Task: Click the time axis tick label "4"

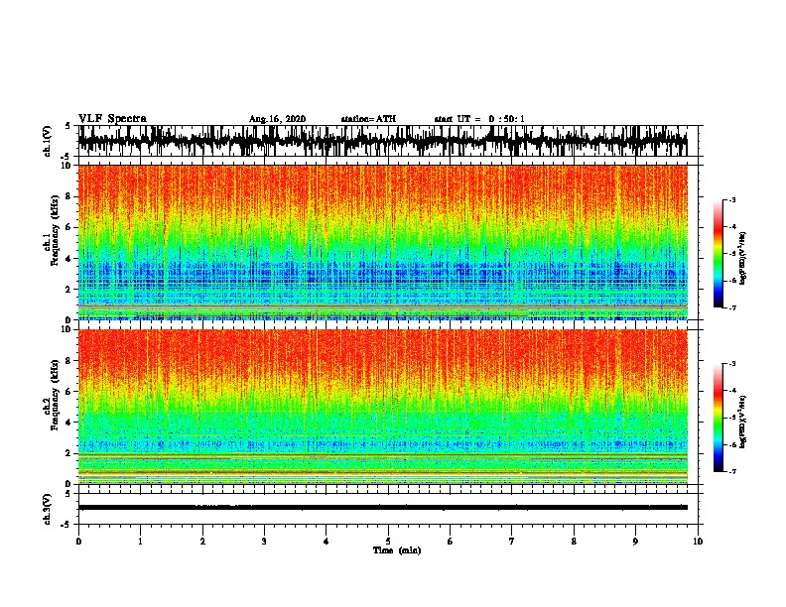Action: 327,542
